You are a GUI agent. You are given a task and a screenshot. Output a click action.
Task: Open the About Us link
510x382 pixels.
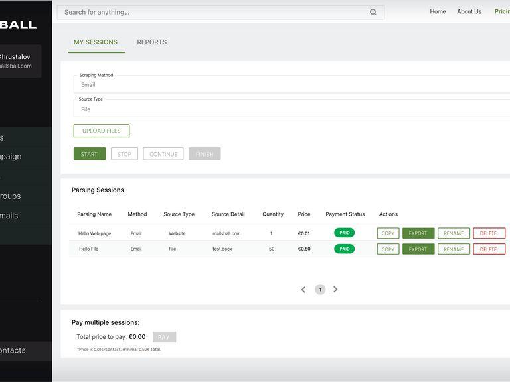point(469,11)
